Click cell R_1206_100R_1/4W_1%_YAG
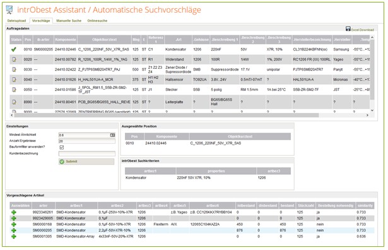The height and width of the screenshot is (250, 388). [x=103, y=59]
